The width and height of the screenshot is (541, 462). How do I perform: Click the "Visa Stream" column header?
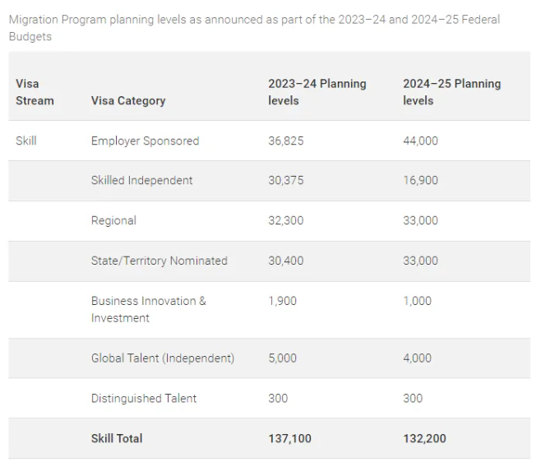pyautogui.click(x=35, y=92)
